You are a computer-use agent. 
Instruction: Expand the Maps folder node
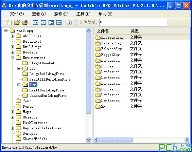12,112
